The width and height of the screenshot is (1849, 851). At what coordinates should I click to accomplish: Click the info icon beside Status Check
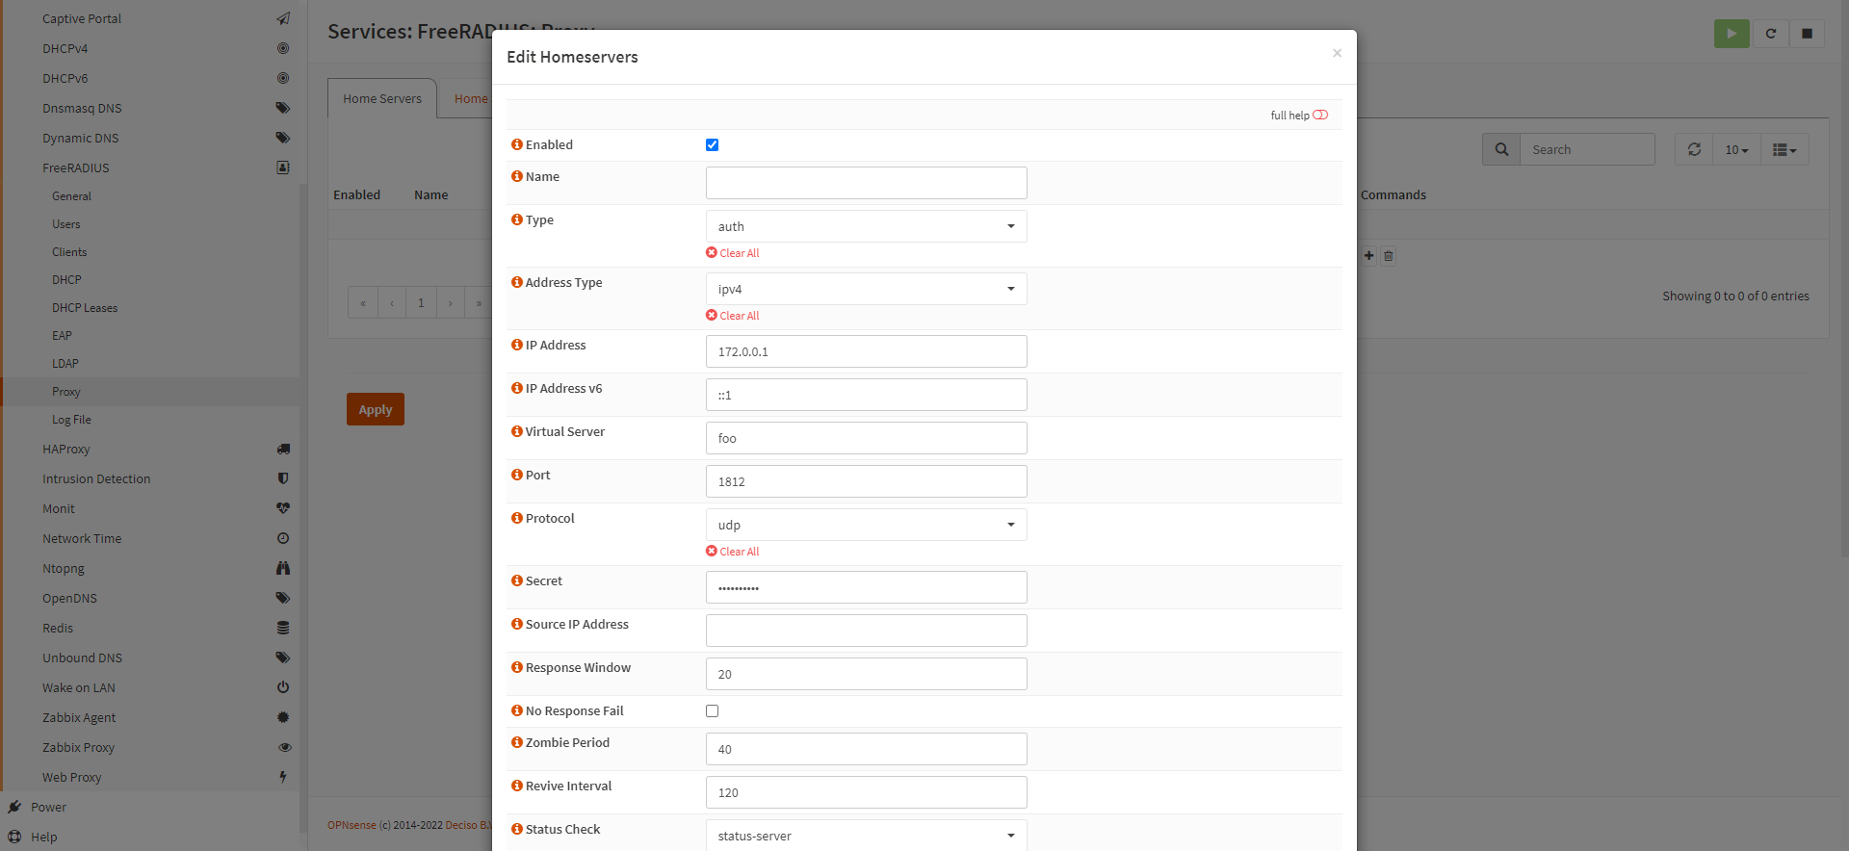click(517, 829)
